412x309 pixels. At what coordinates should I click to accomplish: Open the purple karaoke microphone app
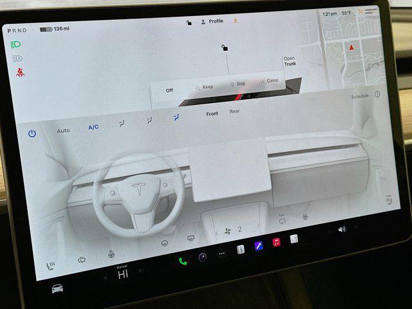click(x=259, y=246)
